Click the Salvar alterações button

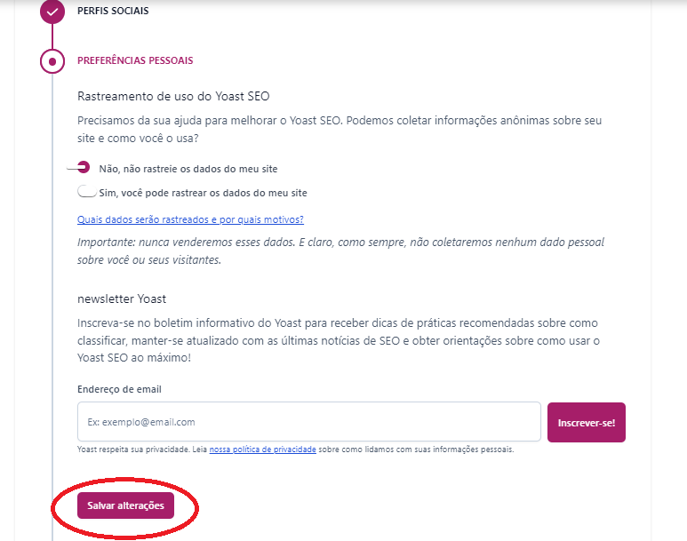click(125, 505)
